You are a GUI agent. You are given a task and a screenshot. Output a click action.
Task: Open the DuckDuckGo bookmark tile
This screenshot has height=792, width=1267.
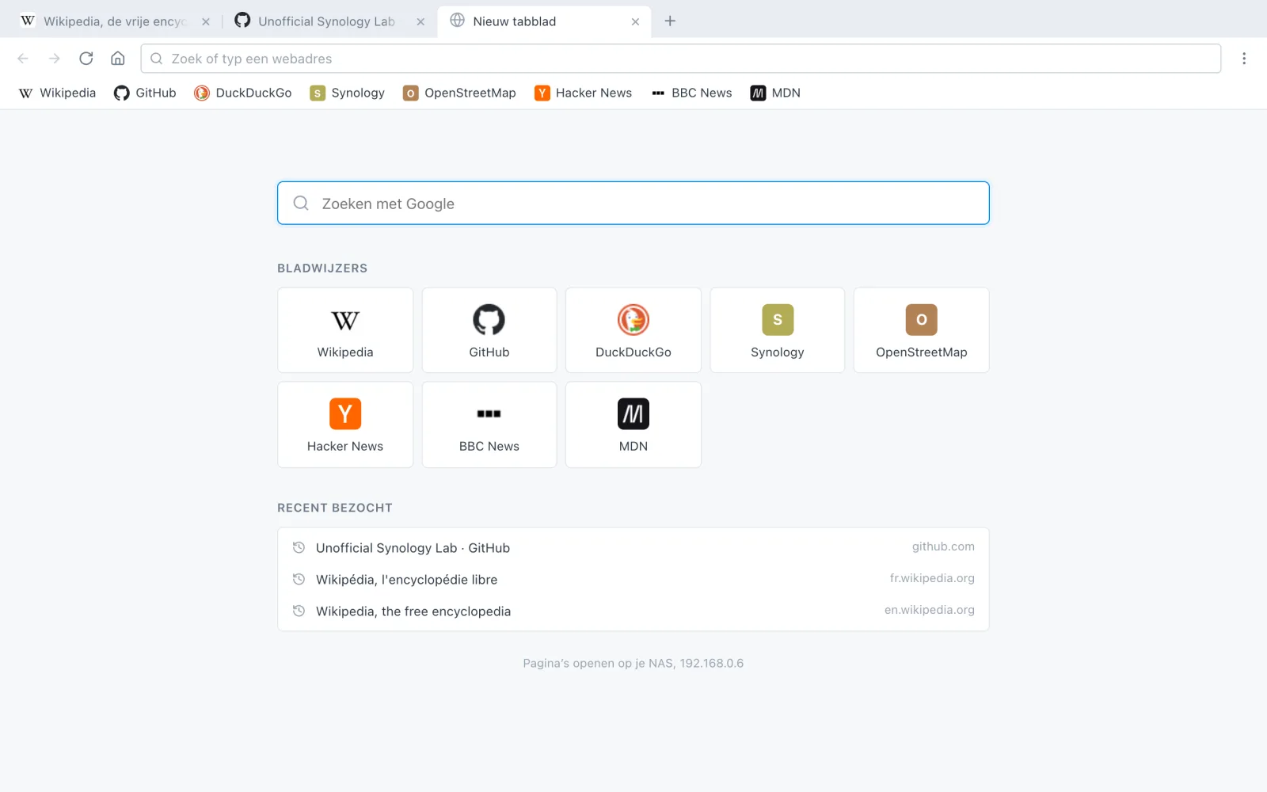[633, 330]
